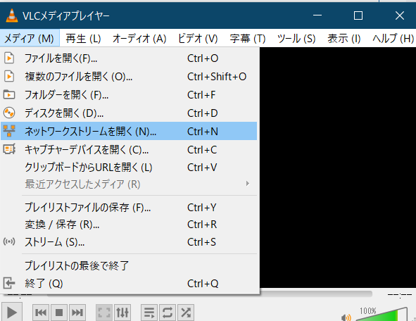Image resolution: width=416 pixels, height=321 pixels.
Task: Toggle プレイリストの最後で終了 option
Action: coord(129,265)
